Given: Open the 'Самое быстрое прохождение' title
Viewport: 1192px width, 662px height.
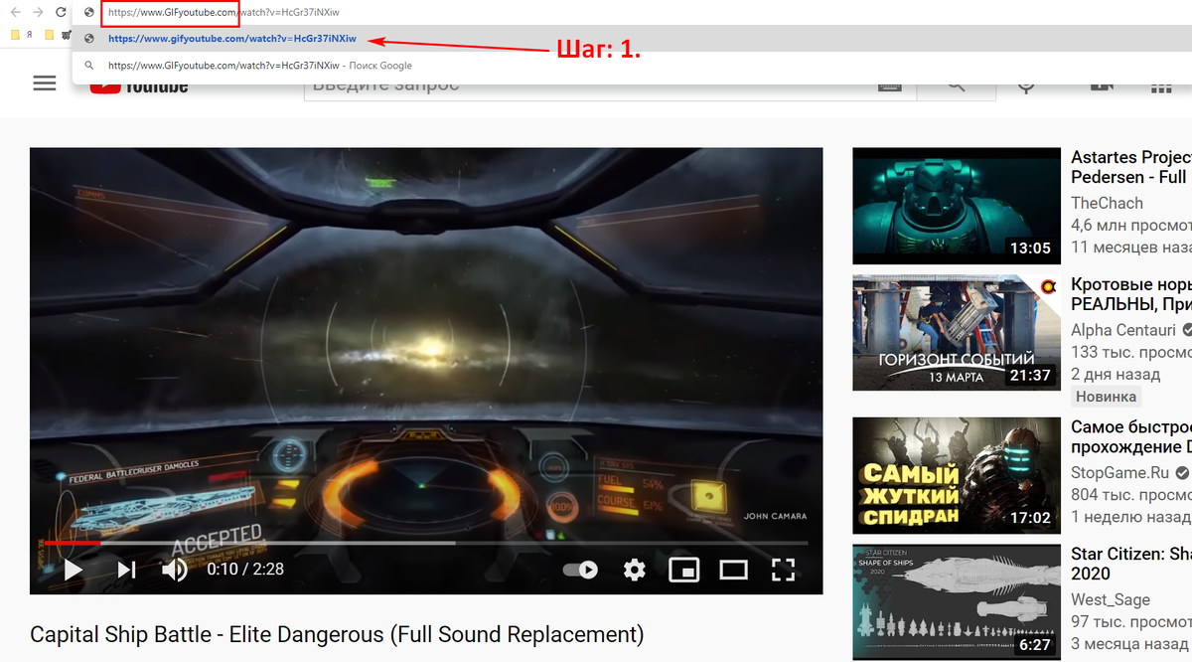Looking at the screenshot, I should tap(1130, 437).
